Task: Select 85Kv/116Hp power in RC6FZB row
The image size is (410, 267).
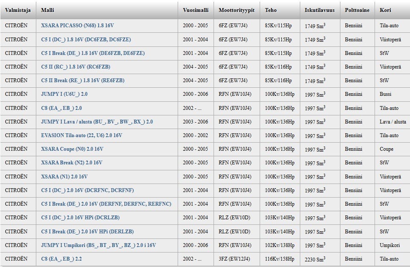Action: click(278, 67)
